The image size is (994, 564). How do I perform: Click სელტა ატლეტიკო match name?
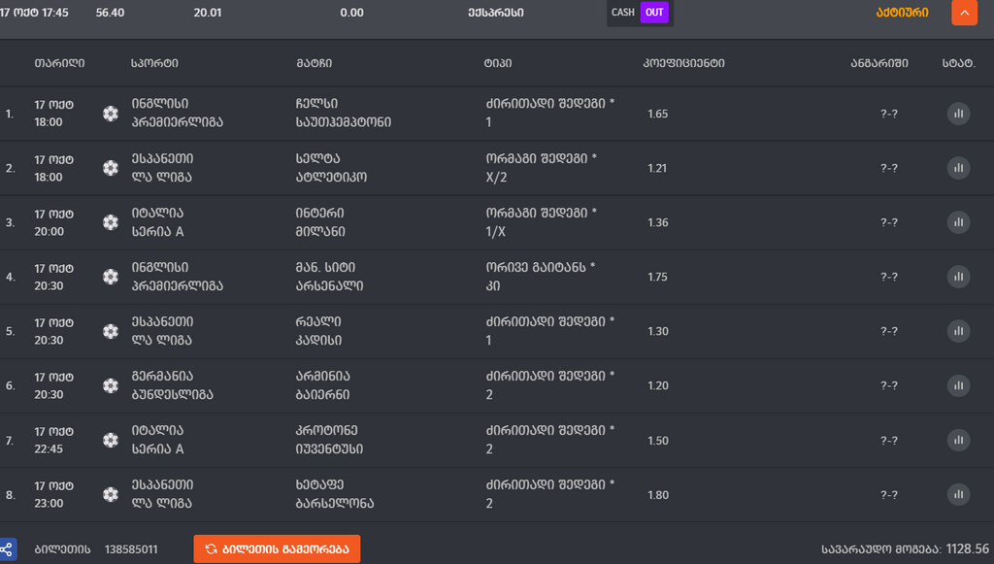pos(331,168)
